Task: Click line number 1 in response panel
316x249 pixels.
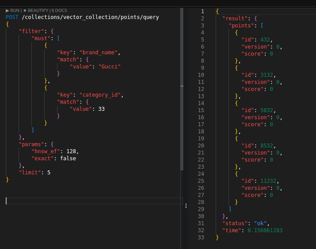Action: click(x=202, y=11)
